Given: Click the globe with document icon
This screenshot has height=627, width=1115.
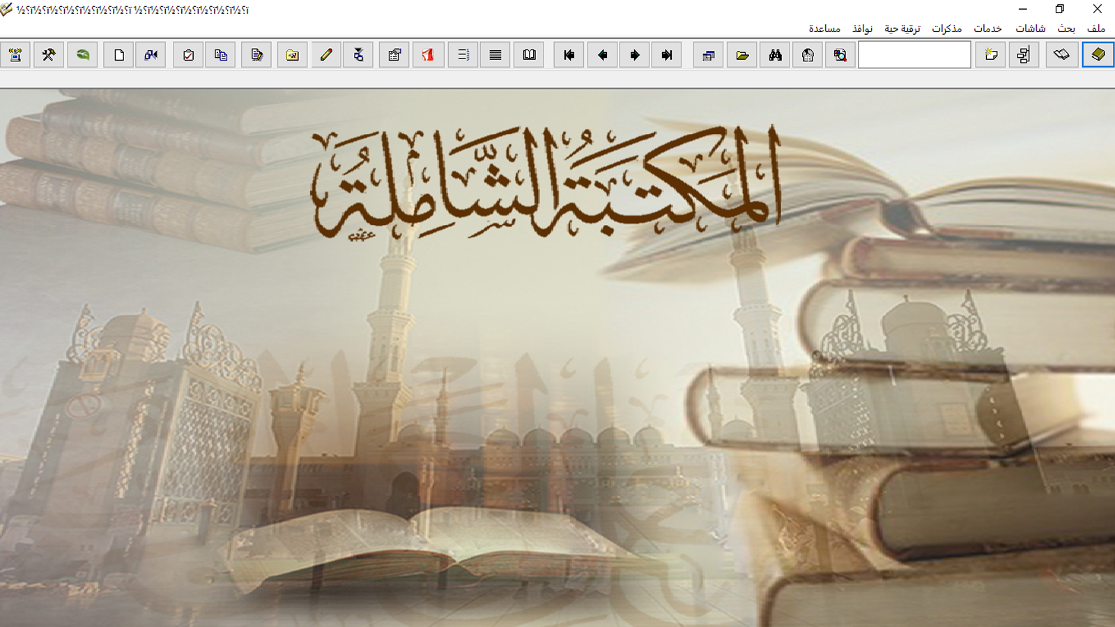Looking at the screenshot, I should pos(808,54).
